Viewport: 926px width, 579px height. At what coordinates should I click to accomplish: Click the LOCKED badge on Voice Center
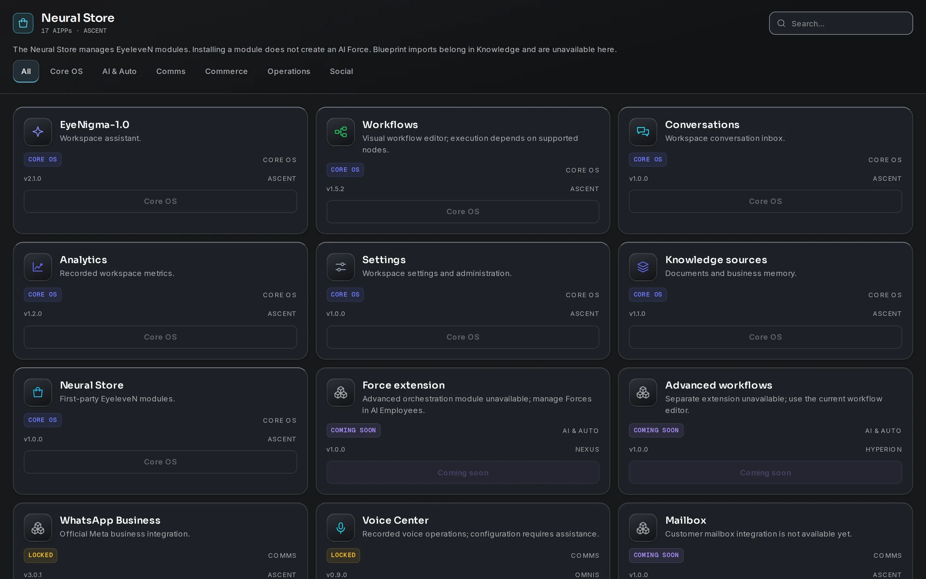pos(343,555)
